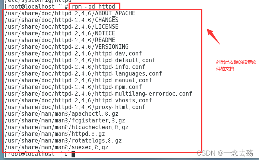259x160 pixels.
Task: Click the httpd-vhosts.conf path line
Action: [78, 100]
